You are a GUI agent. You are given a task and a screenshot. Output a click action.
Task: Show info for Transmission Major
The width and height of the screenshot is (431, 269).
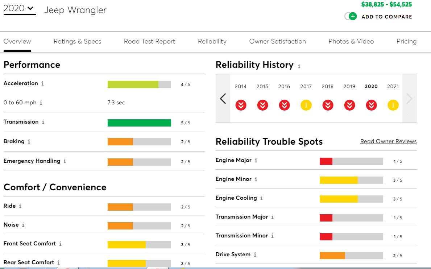click(272, 217)
